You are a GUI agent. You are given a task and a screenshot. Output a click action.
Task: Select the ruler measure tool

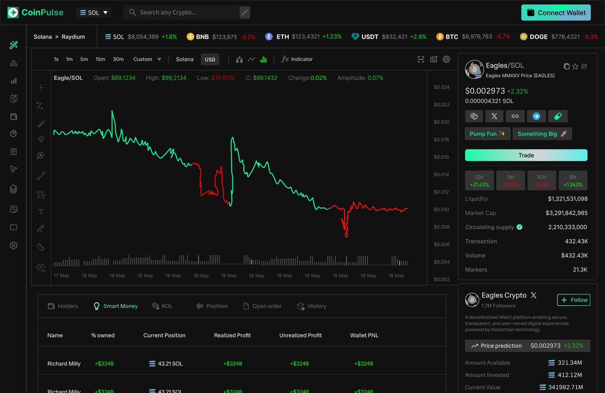point(41,247)
